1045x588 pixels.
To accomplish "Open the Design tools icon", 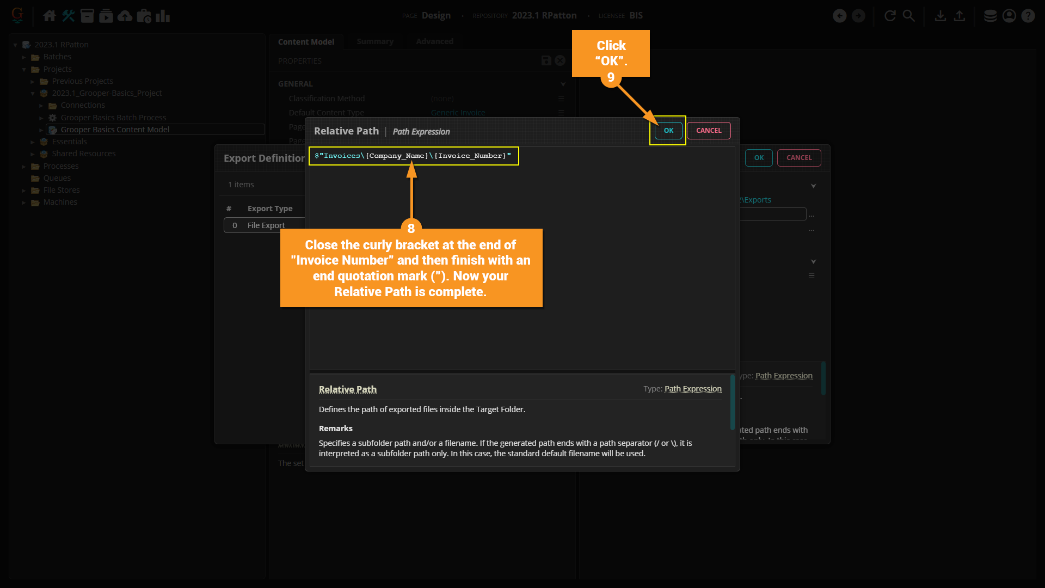I will [x=69, y=16].
